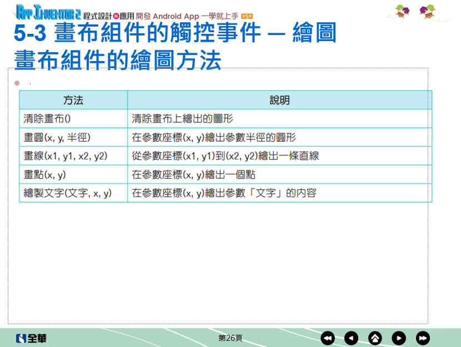The width and height of the screenshot is (461, 347).
Task: Click the page number 第26頁 label
Action: pyautogui.click(x=230, y=338)
